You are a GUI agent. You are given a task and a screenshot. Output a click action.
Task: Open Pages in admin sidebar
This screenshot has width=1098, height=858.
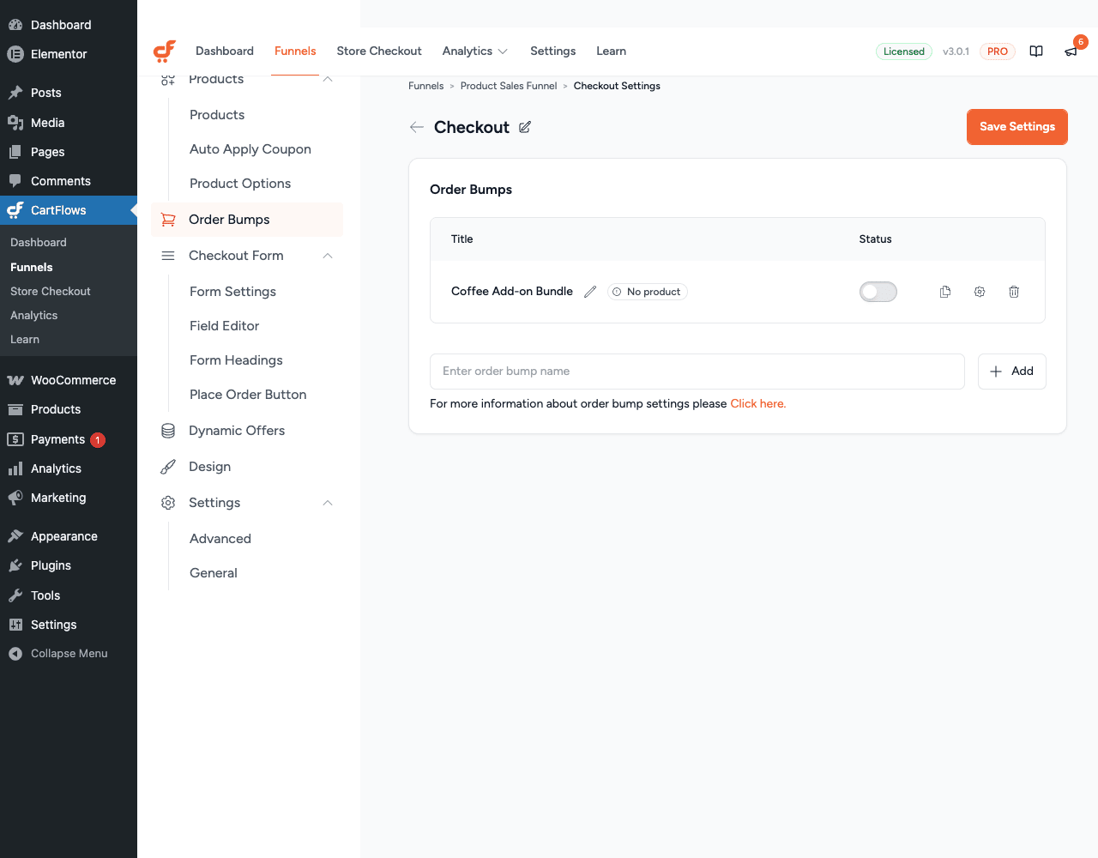pyautogui.click(x=69, y=152)
